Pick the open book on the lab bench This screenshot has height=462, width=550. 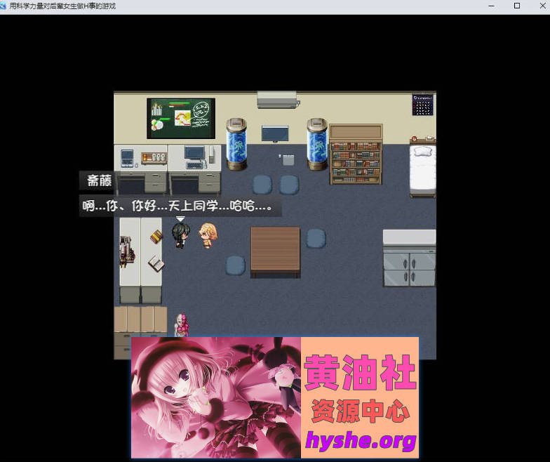pyautogui.click(x=156, y=263)
